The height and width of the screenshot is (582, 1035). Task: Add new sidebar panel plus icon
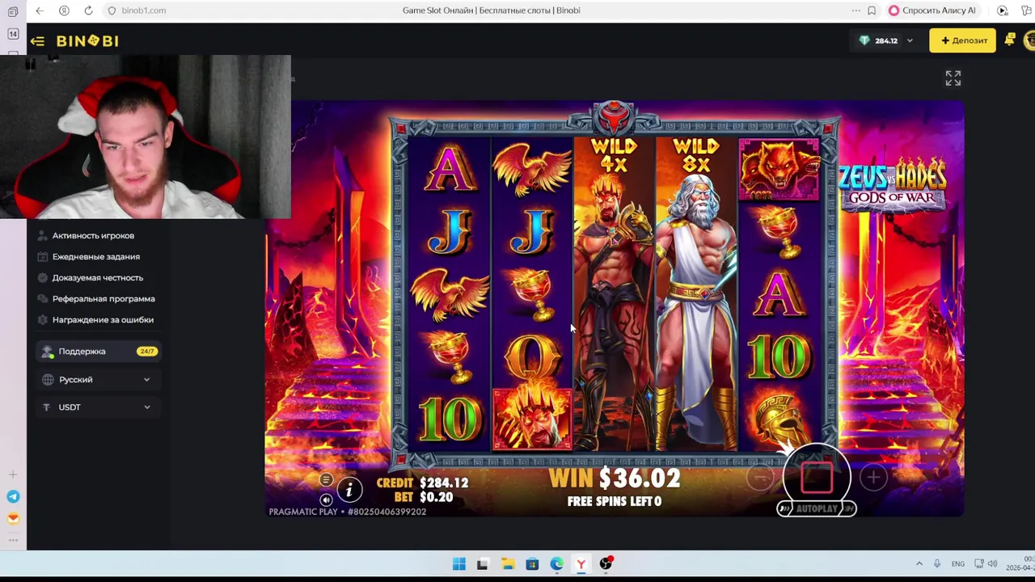coord(13,474)
